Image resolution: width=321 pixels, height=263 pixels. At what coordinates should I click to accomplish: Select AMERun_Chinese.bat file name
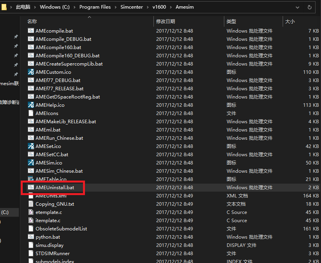click(x=60, y=138)
